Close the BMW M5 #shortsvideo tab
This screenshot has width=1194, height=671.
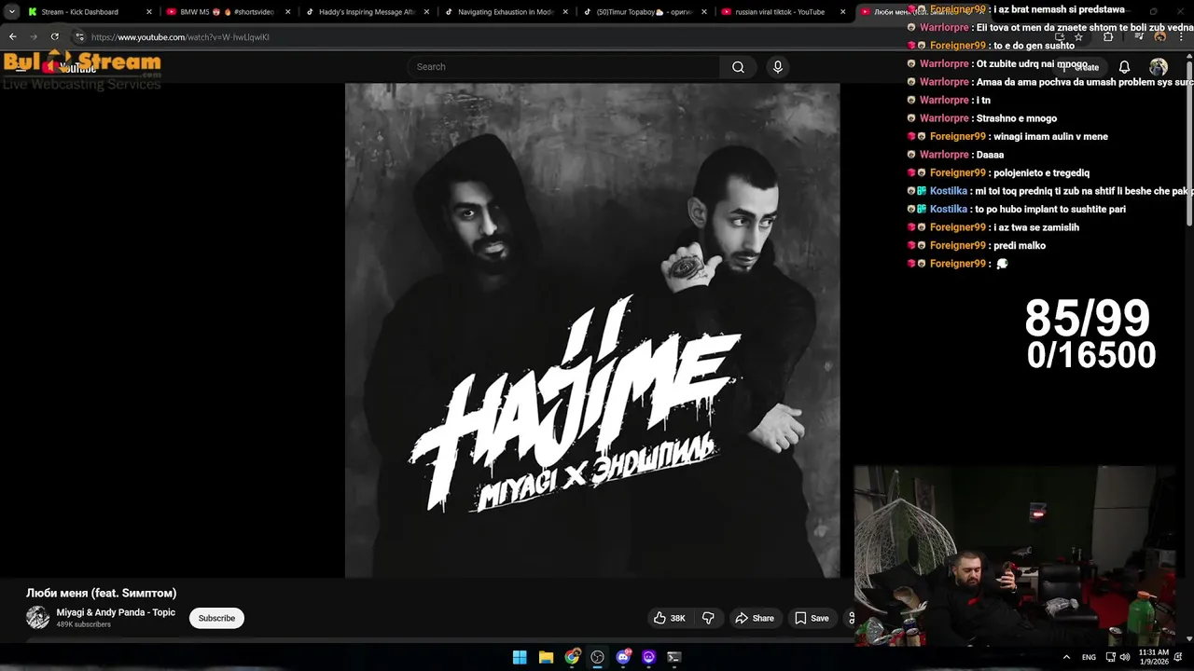pyautogui.click(x=287, y=12)
